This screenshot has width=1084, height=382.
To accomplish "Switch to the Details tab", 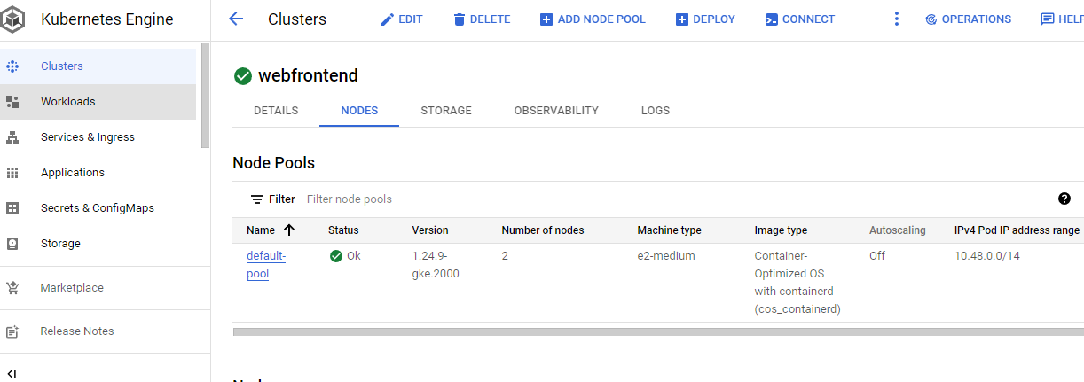I will point(276,111).
